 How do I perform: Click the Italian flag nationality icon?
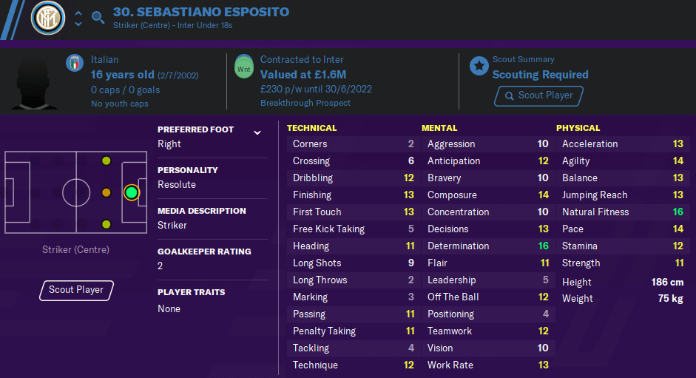pyautogui.click(x=75, y=63)
